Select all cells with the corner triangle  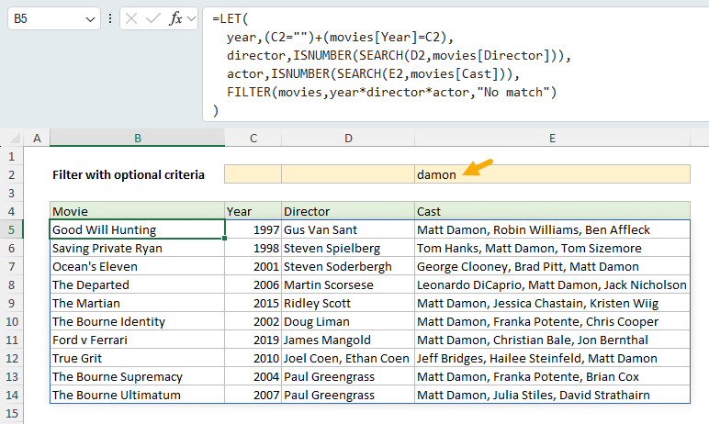tap(15, 138)
